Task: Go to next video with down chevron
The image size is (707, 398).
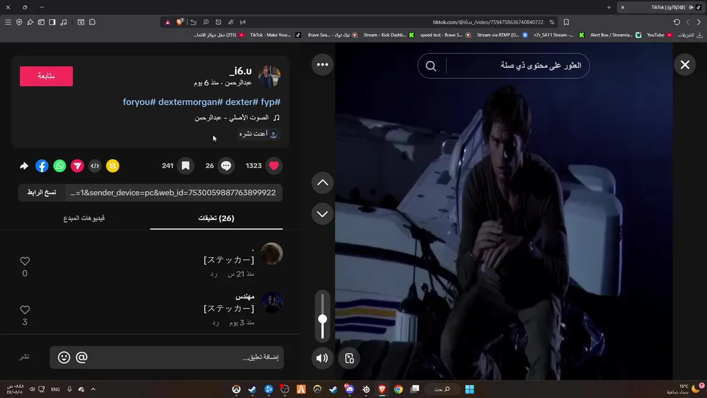Action: coord(323,214)
